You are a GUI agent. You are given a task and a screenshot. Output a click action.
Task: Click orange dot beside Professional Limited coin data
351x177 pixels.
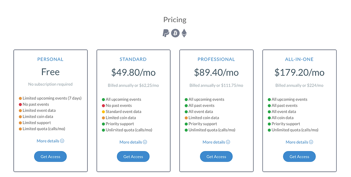(186, 118)
